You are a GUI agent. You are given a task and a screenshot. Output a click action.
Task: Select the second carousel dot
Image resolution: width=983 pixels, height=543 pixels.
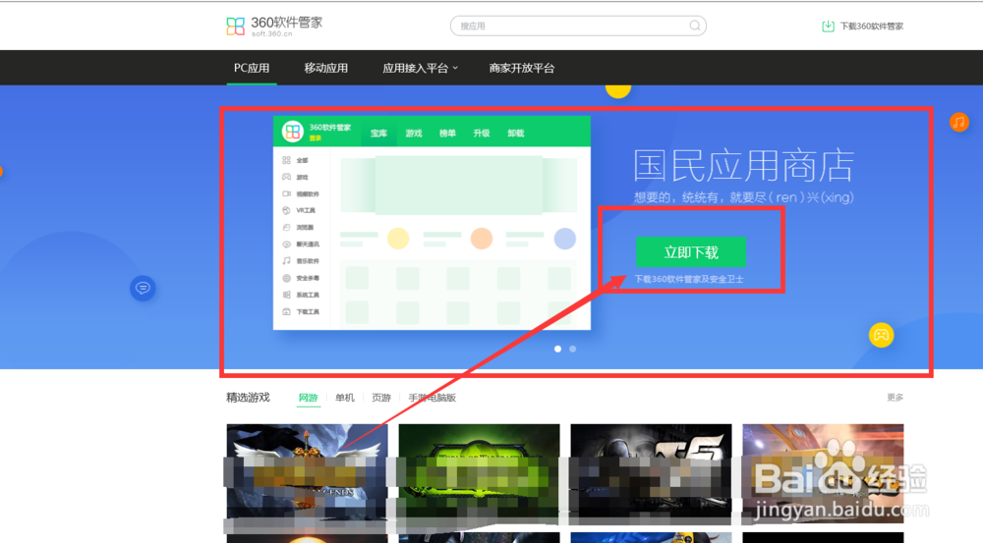(572, 349)
